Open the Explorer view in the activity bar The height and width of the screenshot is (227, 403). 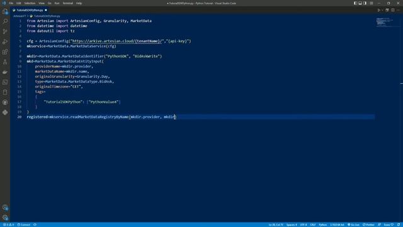coord(5,11)
